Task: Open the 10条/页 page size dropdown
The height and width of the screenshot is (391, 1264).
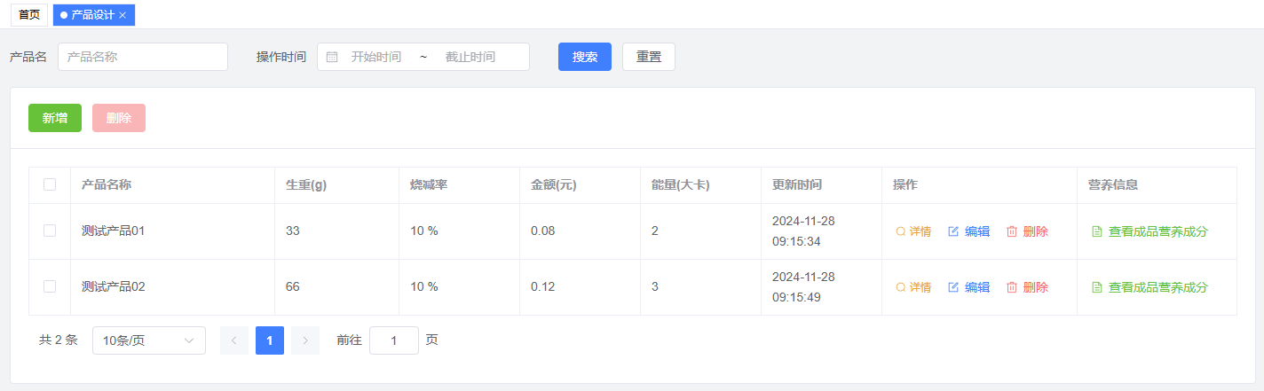Action: coord(149,340)
